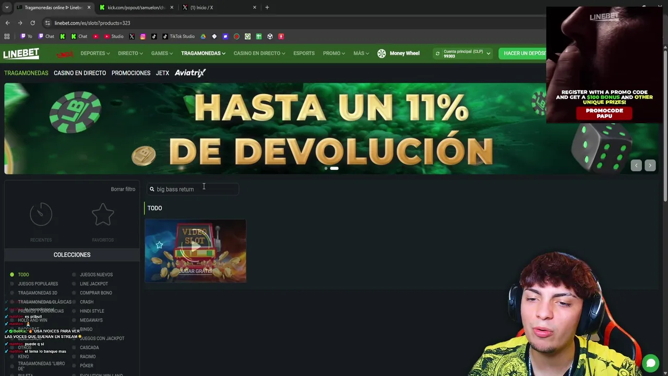Switch to the JetX sub-tab
Screen dimensions: 668x376
[x=162, y=73]
